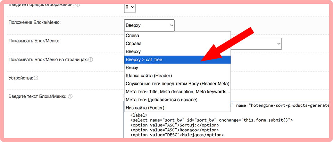Click help icon beside "Показывать Блок/Меню на страницах"
The height and width of the screenshot is (142, 333).
(x=91, y=59)
